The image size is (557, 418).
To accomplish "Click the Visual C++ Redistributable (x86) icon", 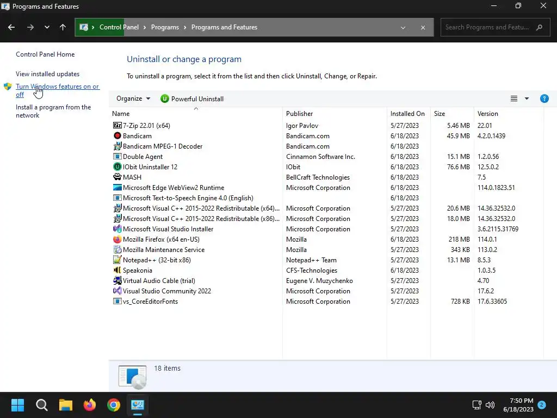I will tap(117, 219).
